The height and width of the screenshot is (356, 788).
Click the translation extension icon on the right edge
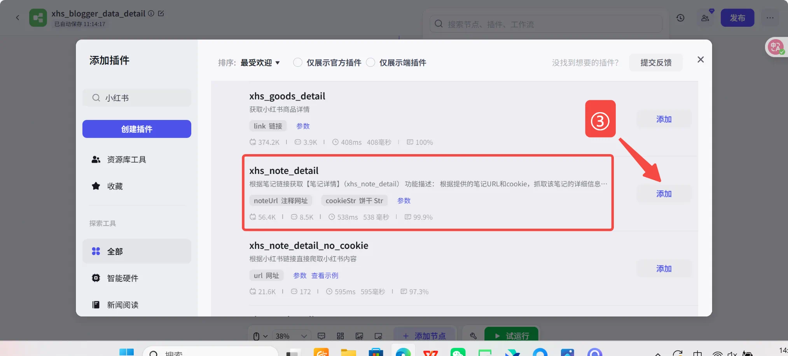[776, 47]
